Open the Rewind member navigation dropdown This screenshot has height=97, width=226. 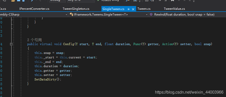coord(187,15)
